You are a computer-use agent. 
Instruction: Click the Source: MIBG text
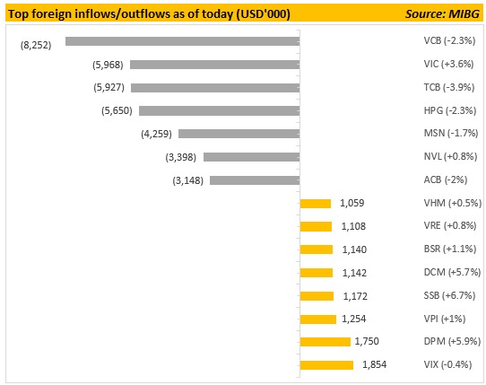tap(443, 14)
